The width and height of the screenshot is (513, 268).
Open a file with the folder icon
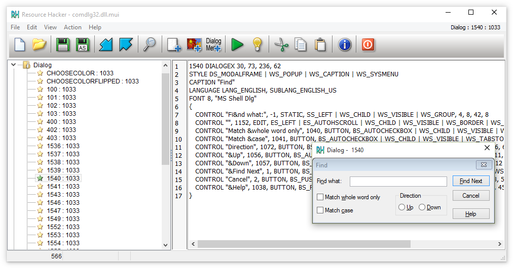[39, 44]
